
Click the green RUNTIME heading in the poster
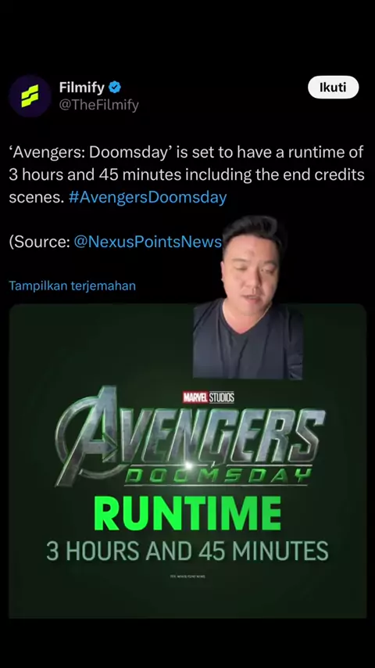(187, 513)
